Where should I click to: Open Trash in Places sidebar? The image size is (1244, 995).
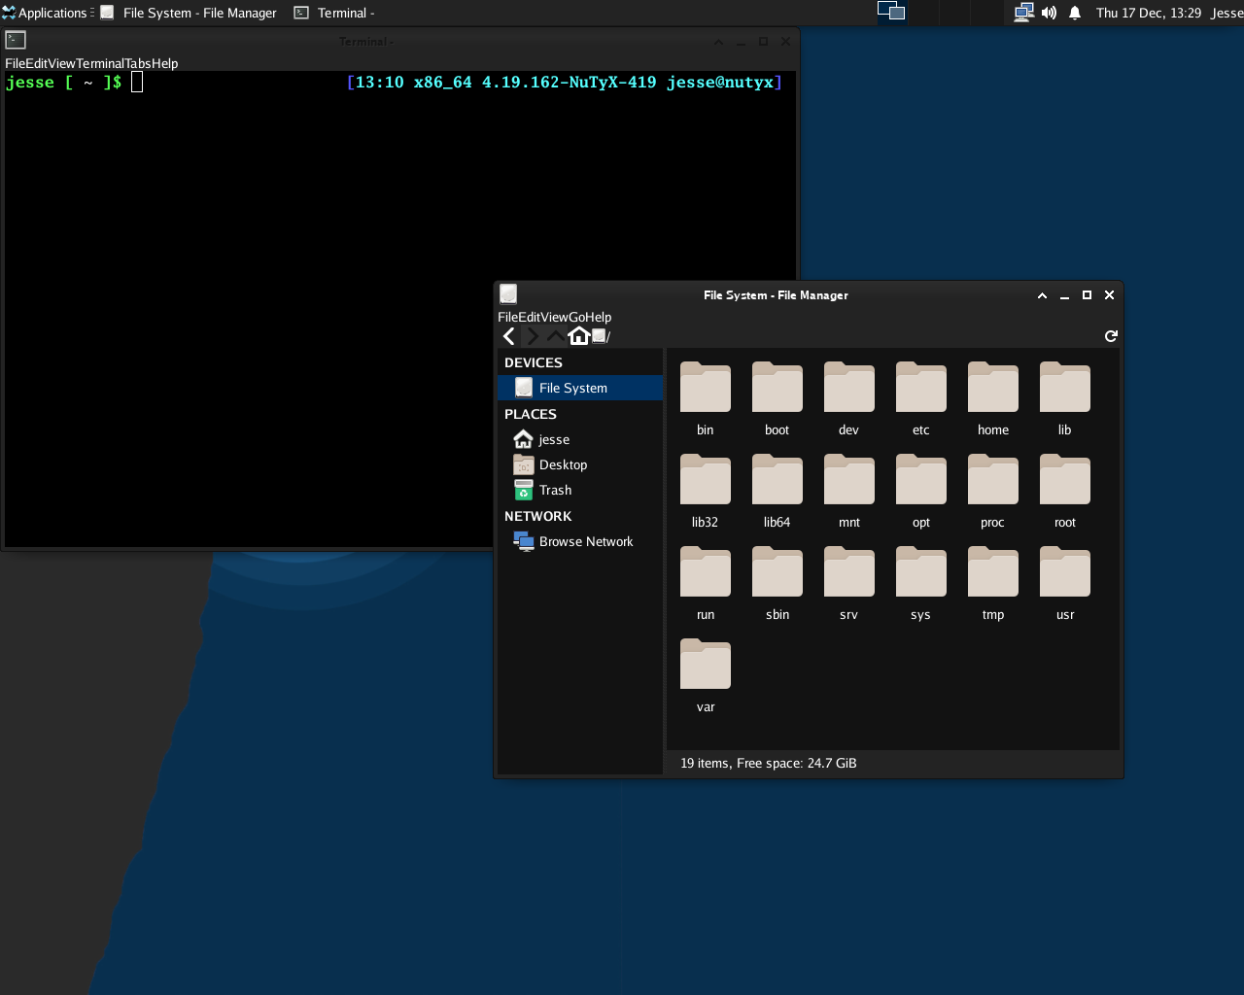click(580, 490)
